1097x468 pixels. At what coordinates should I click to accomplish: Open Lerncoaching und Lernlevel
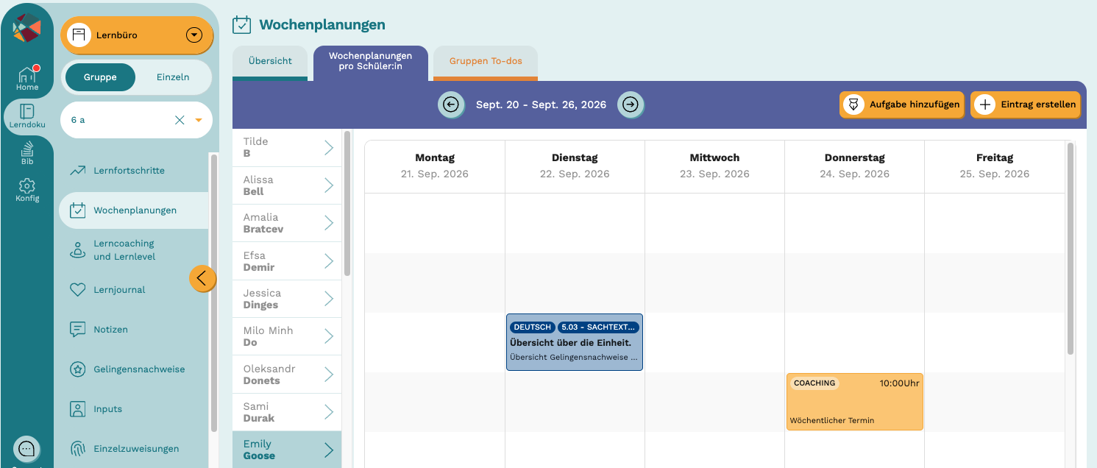(124, 250)
